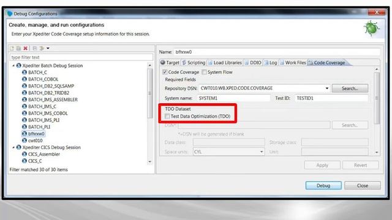Viewport: 392px width, 220px height.
Task: Enable the System Flow checkbox
Action: coord(204,72)
